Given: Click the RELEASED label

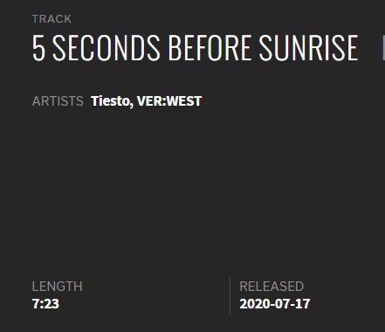Looking at the screenshot, I should (272, 287).
